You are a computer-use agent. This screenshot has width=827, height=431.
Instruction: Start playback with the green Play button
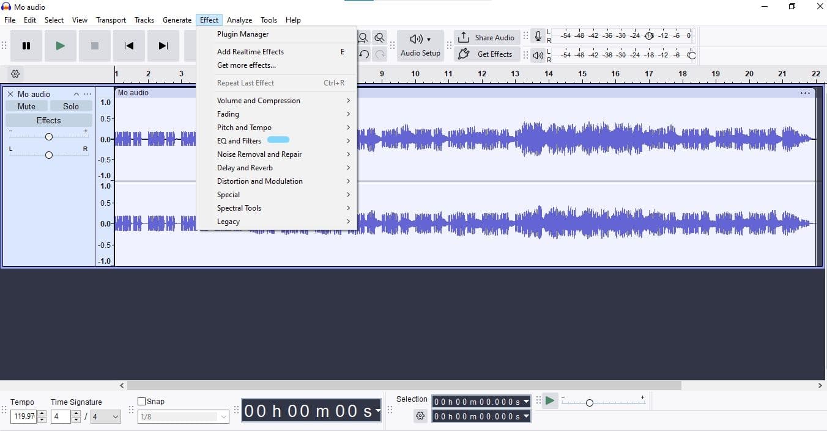(60, 46)
